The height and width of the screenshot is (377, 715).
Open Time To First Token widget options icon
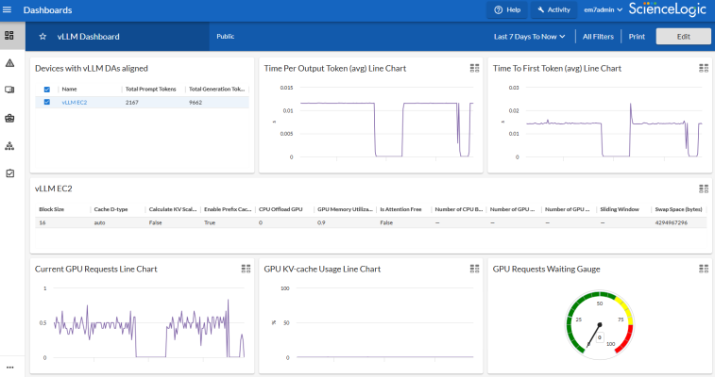tap(703, 68)
